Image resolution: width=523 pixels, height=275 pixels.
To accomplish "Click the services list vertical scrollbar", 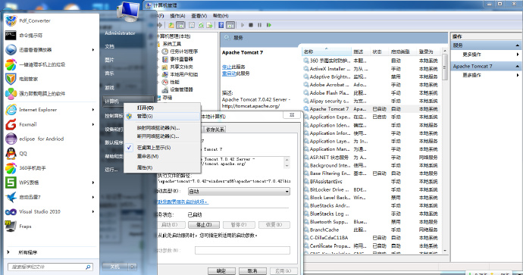I will coord(445,151).
